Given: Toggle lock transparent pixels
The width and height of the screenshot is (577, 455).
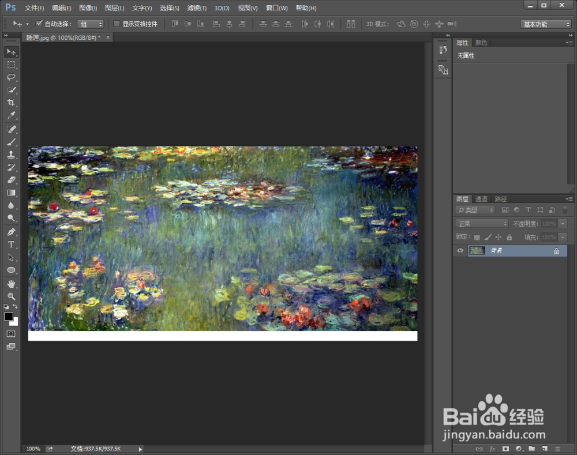Looking at the screenshot, I should [477, 237].
